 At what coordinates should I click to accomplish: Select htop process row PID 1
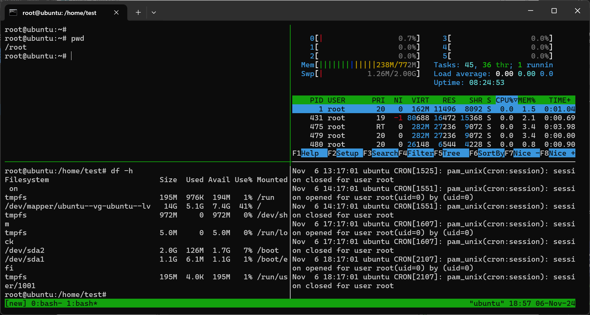point(434,109)
